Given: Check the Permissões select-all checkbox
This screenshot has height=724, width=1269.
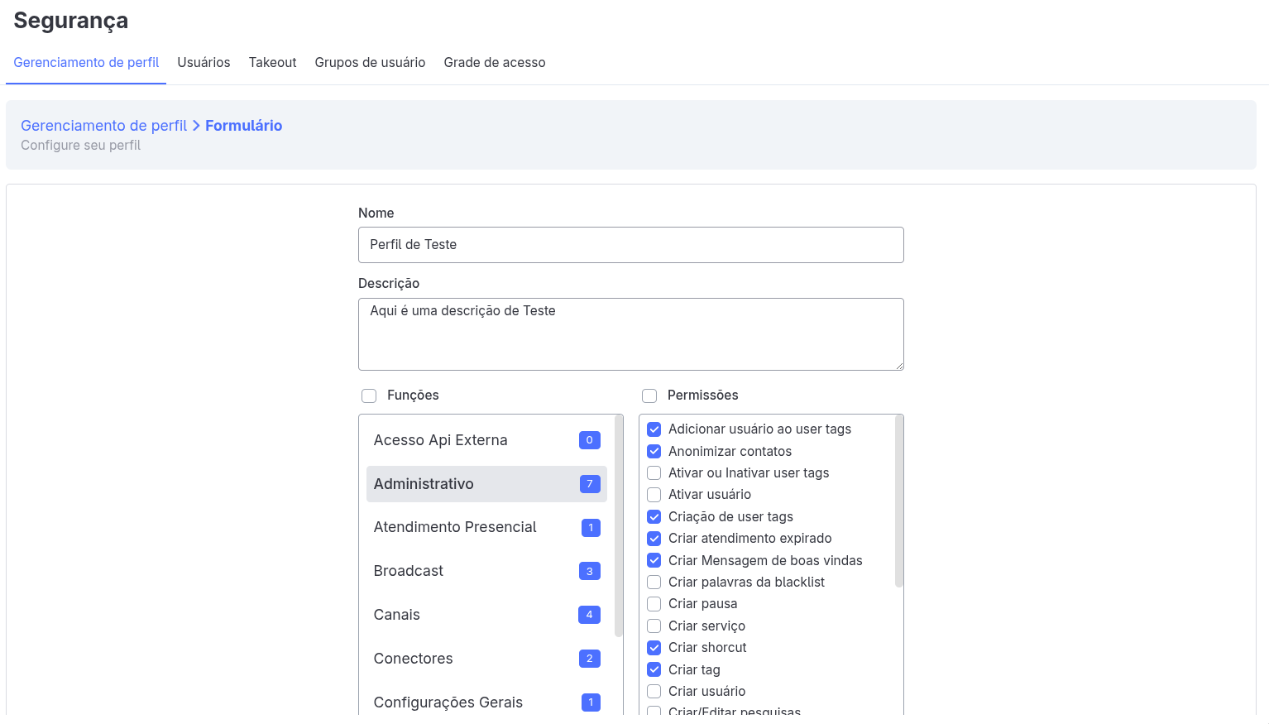Looking at the screenshot, I should click(x=649, y=396).
